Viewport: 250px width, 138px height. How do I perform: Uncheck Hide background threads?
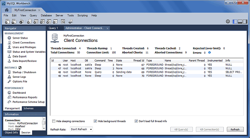pyautogui.click(x=95, y=121)
